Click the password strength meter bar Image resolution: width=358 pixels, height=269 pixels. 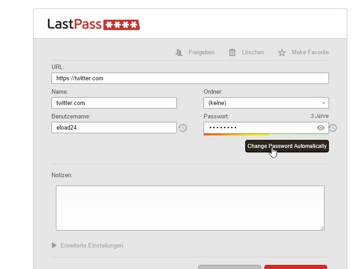coord(266,134)
